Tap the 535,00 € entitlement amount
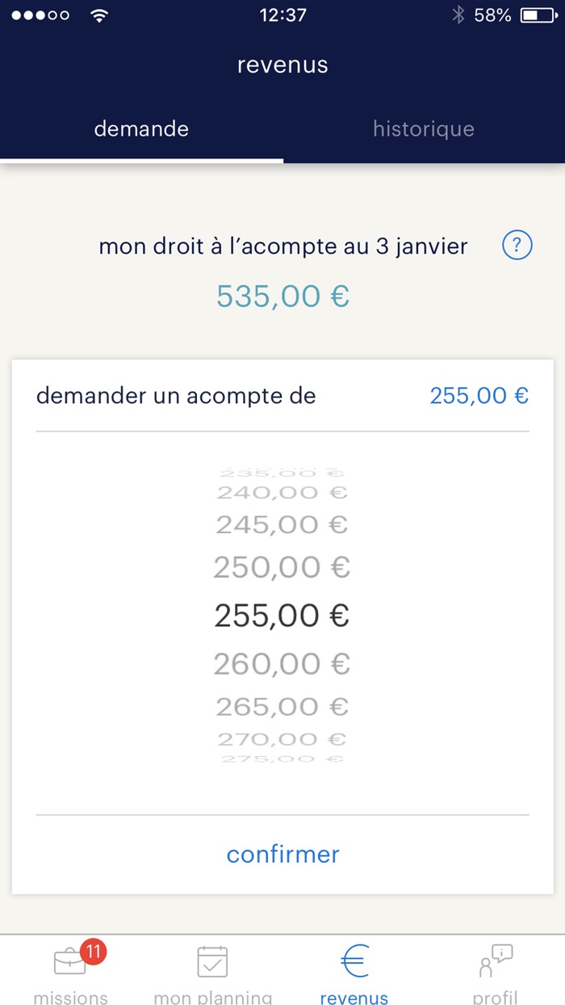This screenshot has width=565, height=1005. click(x=282, y=296)
